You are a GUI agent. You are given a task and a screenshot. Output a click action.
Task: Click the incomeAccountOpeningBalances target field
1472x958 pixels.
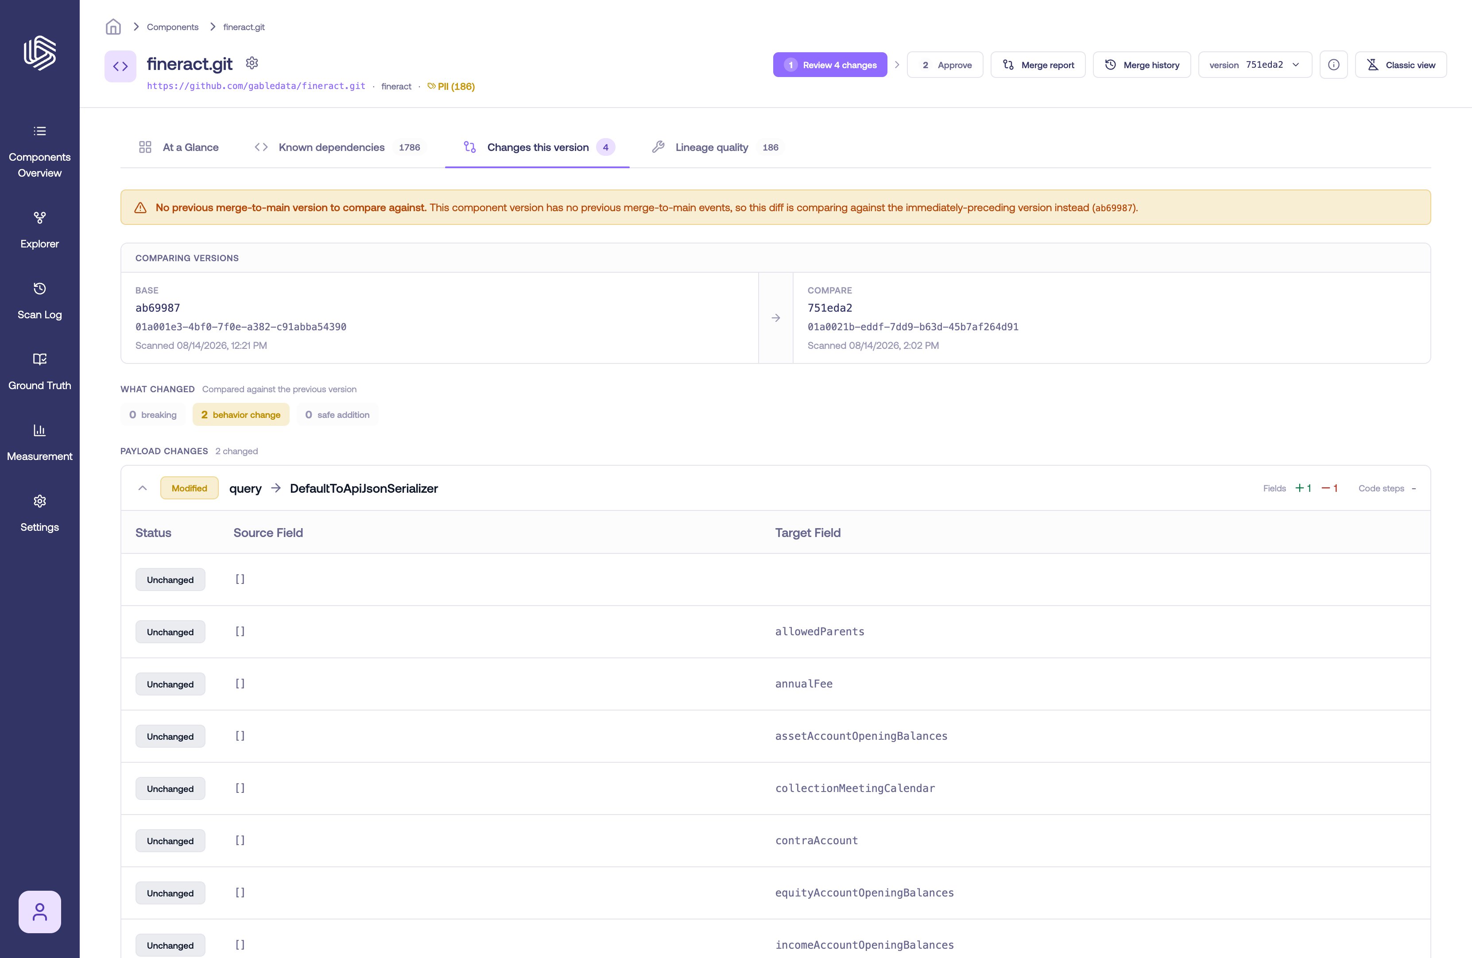pos(864,945)
